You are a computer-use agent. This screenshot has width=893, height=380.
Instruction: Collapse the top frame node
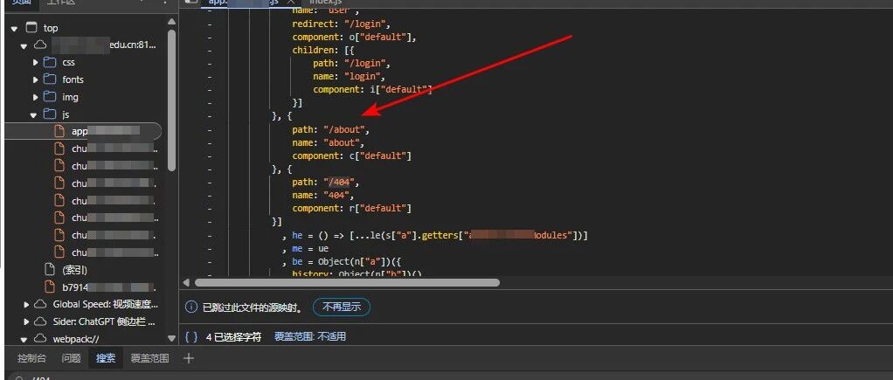14,28
